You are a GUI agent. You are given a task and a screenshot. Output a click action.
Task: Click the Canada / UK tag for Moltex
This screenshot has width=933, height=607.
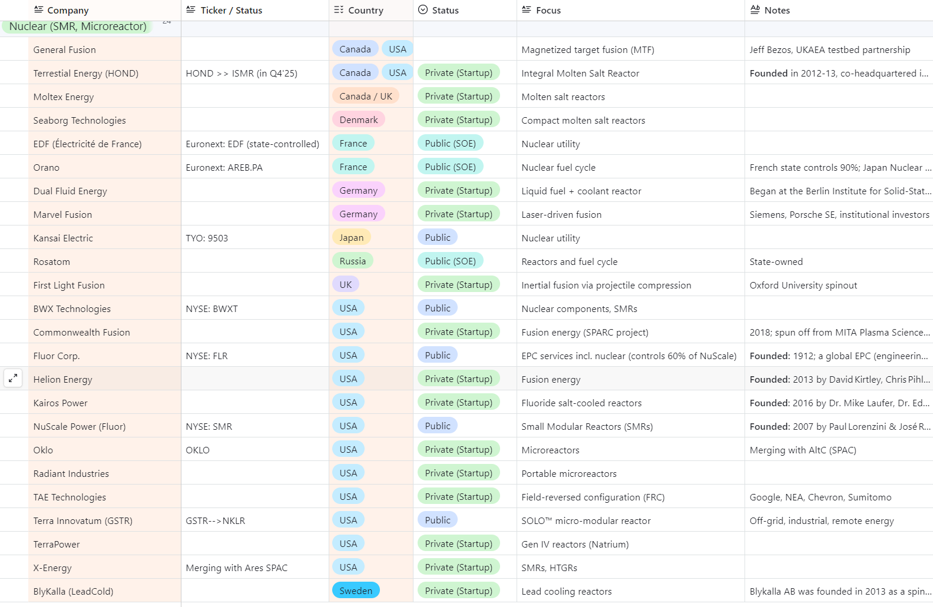coord(366,96)
